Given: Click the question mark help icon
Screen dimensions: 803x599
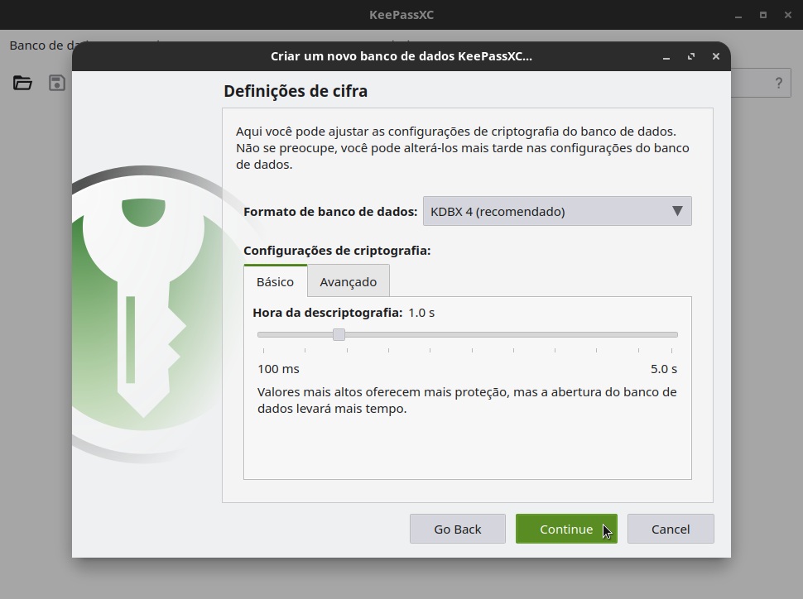Looking at the screenshot, I should (778, 83).
